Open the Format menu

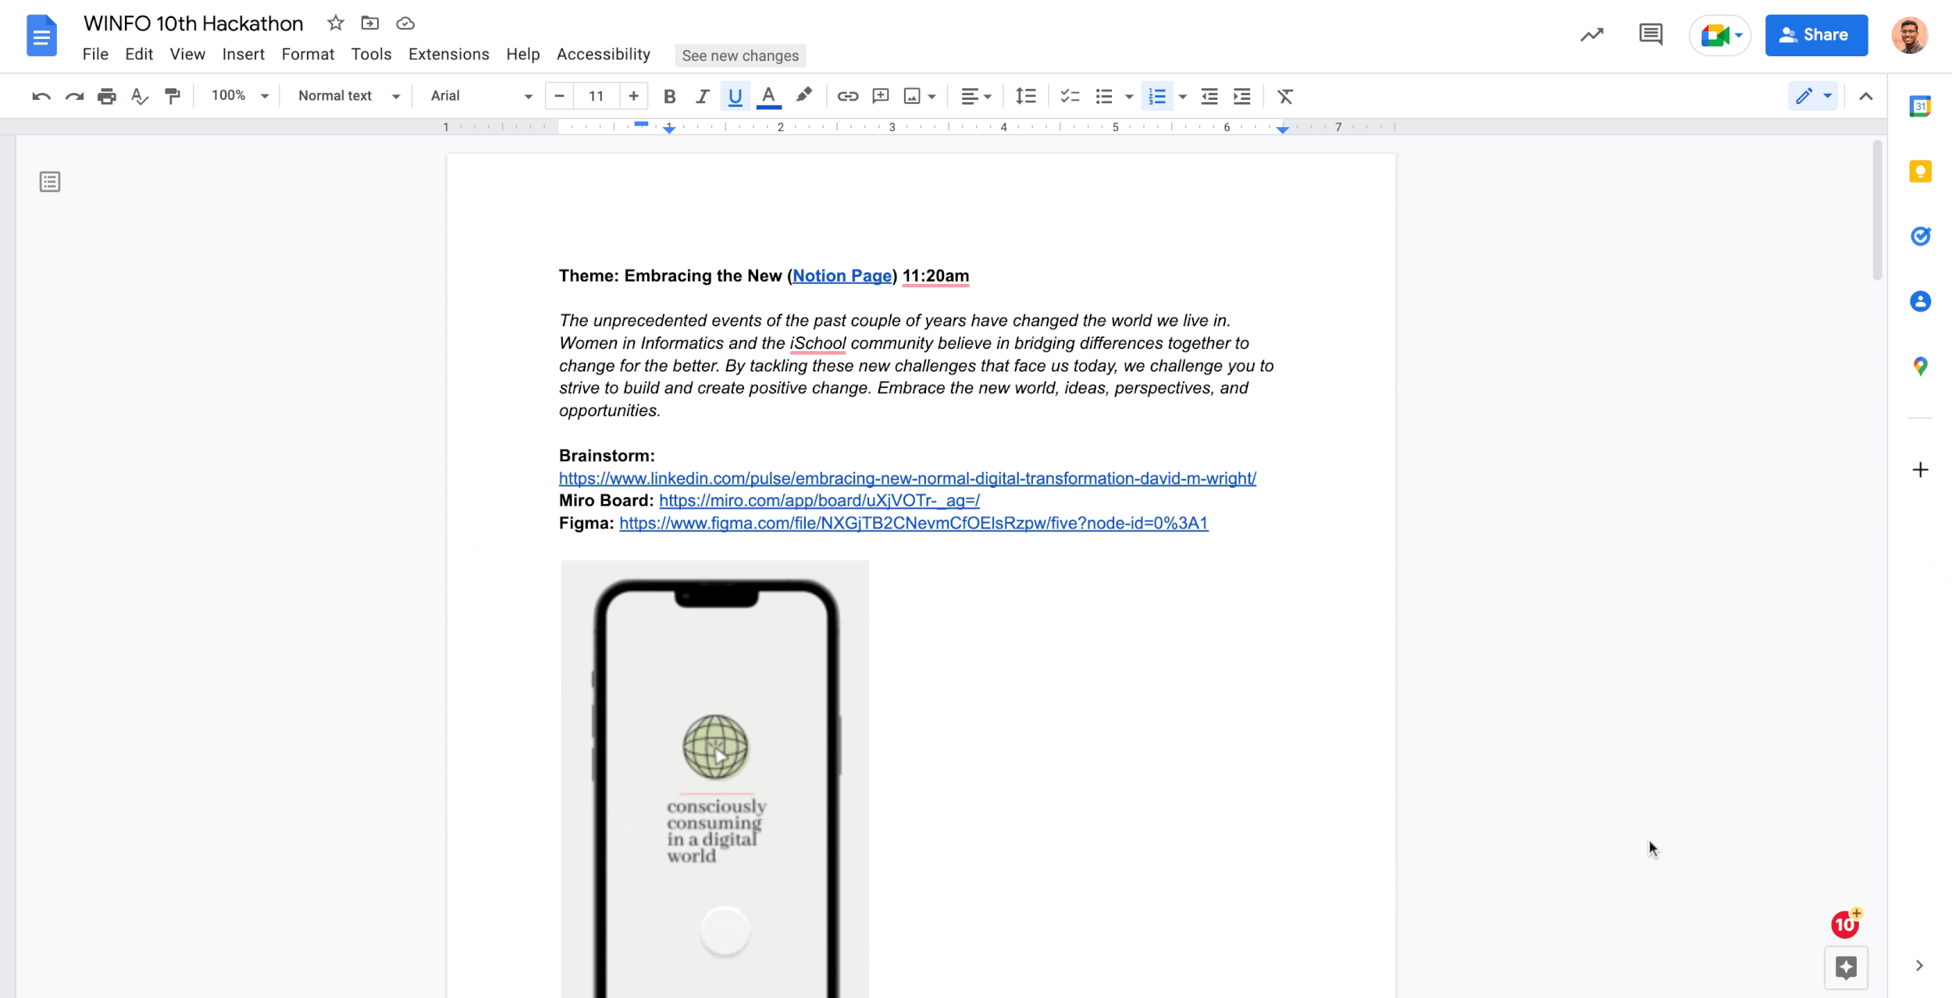tap(308, 54)
